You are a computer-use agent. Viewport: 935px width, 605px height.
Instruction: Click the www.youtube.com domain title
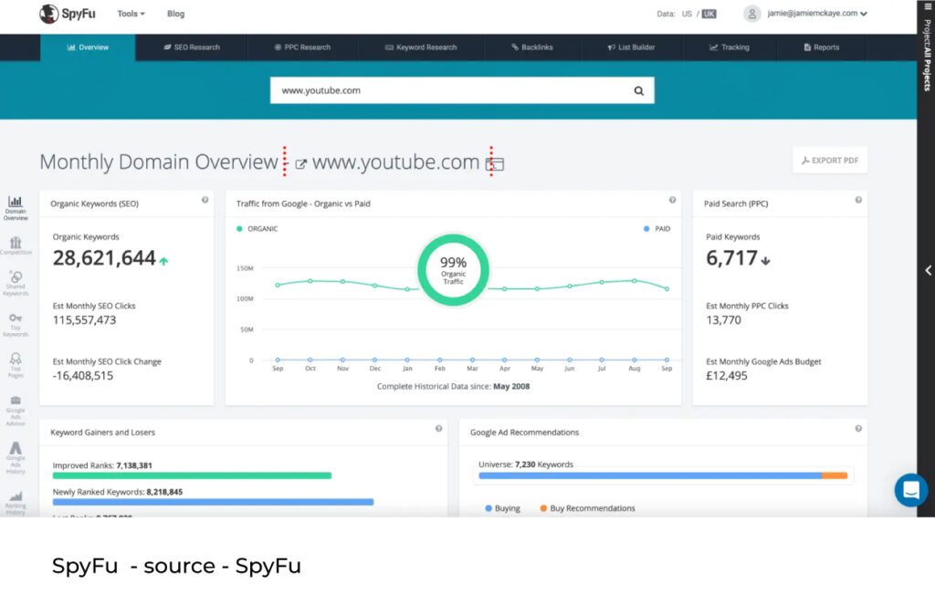[x=395, y=162]
